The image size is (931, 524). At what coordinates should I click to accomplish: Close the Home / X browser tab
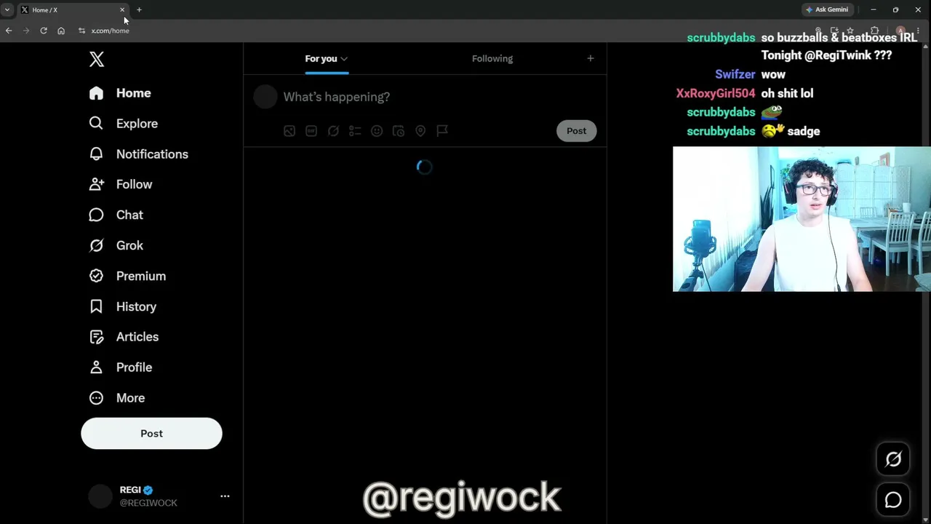(122, 10)
